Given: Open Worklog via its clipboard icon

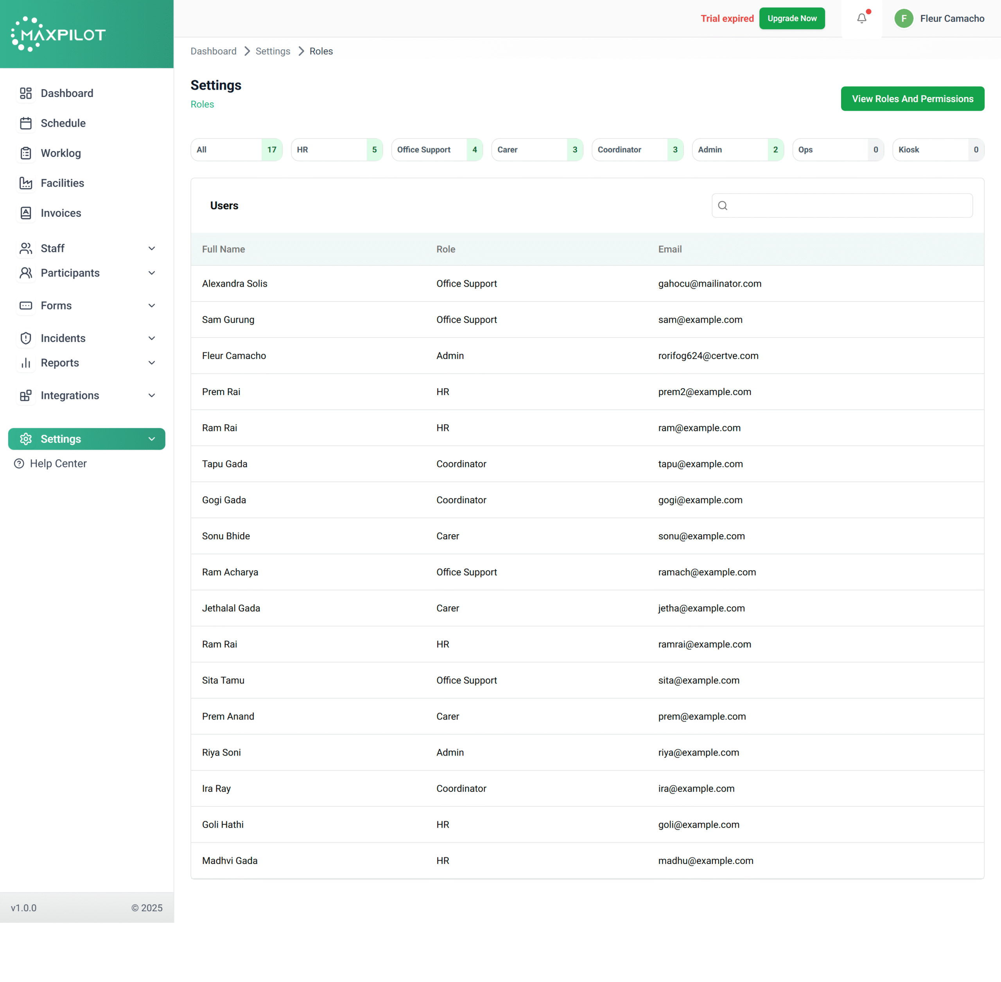Looking at the screenshot, I should [26, 153].
